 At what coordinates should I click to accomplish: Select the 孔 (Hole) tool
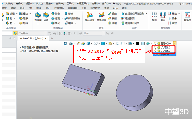pyautogui.click(x=9, y=18)
